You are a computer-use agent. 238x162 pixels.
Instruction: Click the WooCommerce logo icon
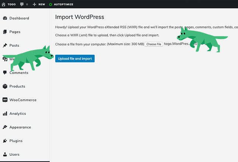pyautogui.click(x=5, y=100)
